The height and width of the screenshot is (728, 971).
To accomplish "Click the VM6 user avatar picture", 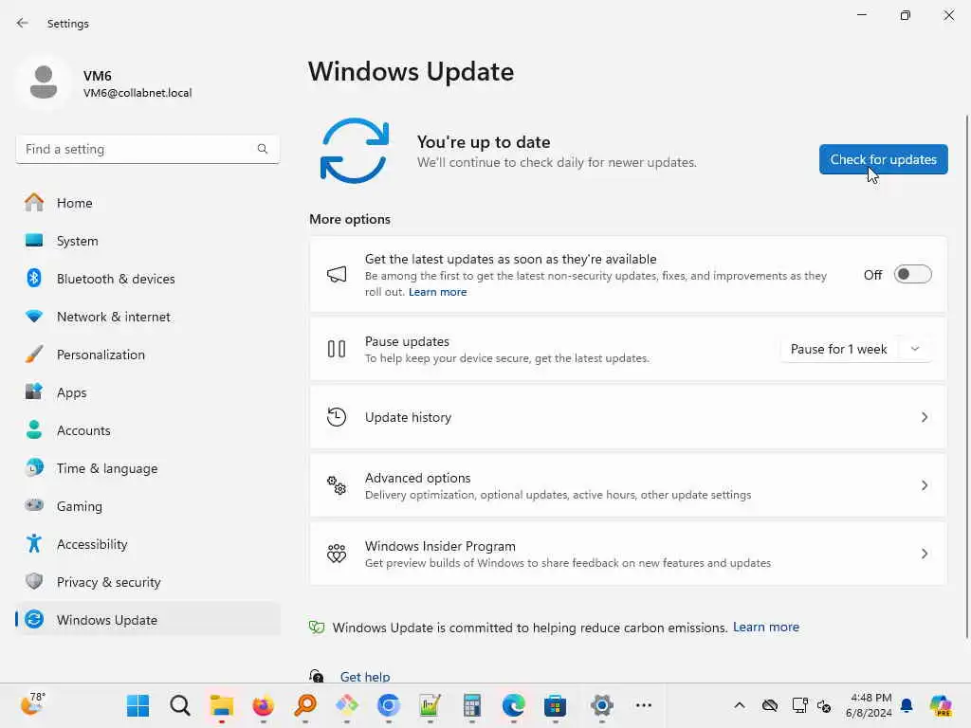I will 44,82.
